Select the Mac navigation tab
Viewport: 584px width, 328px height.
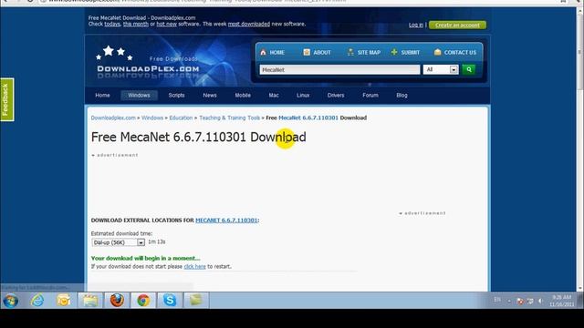pyautogui.click(x=274, y=95)
